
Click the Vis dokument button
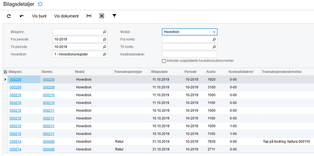pyautogui.click(x=66, y=16)
